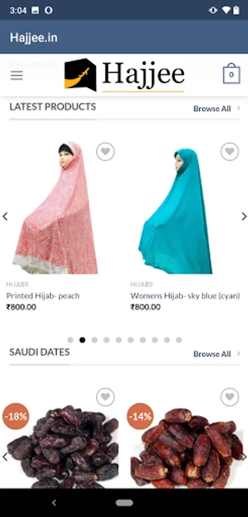Image resolution: width=248 pixels, height=517 pixels.
Task: Show next Latest Products slide
Action: [244, 217]
